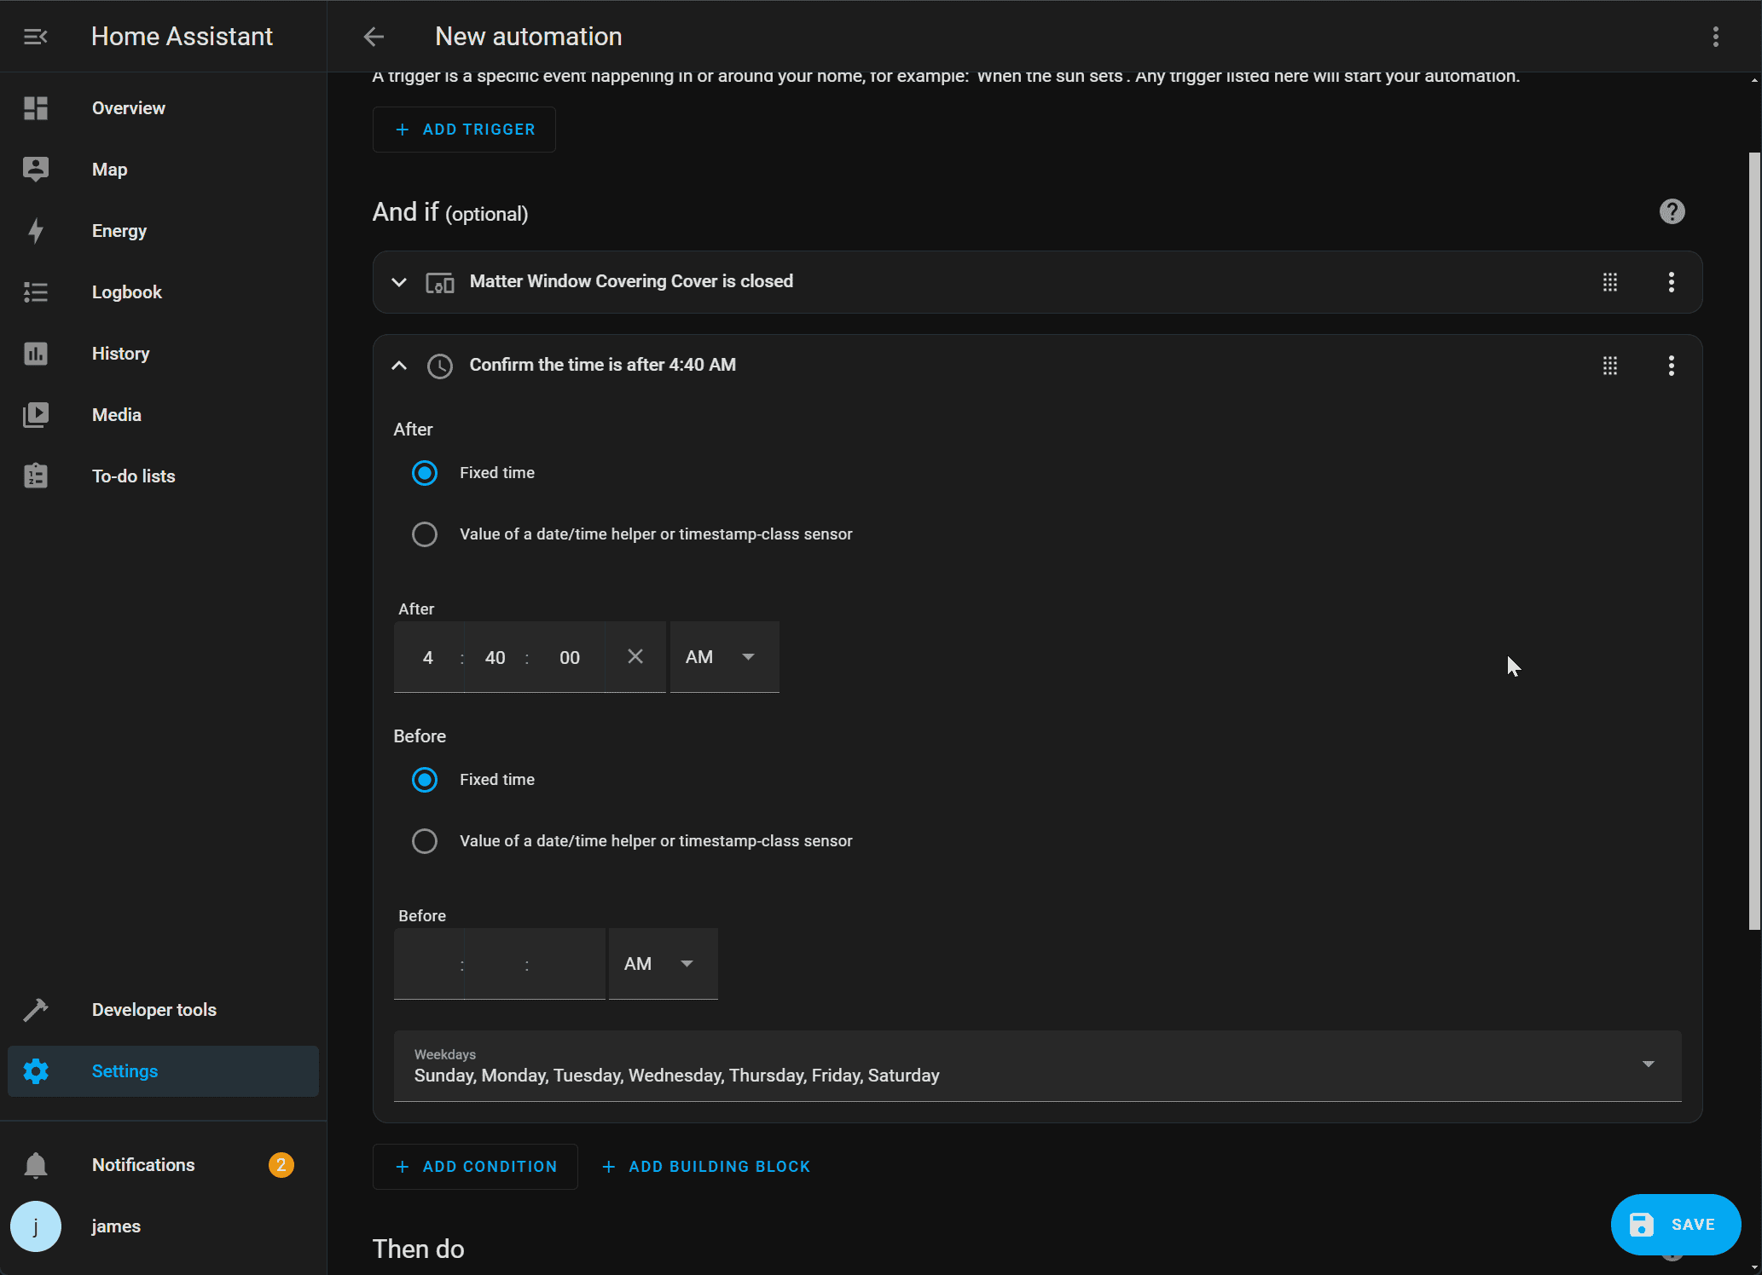Expand Matter Window Covering condition

(x=398, y=282)
